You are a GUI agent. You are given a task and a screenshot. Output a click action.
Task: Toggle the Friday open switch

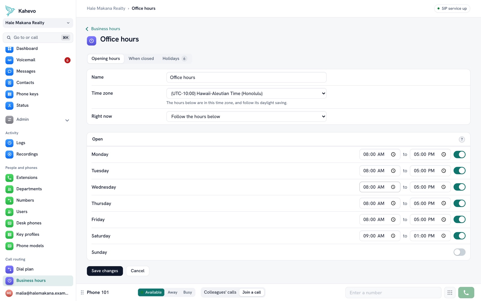pyautogui.click(x=459, y=219)
